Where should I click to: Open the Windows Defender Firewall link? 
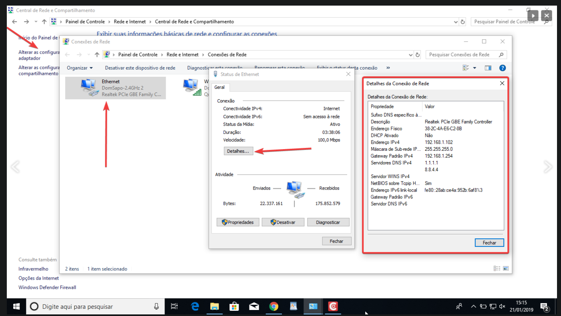point(47,287)
